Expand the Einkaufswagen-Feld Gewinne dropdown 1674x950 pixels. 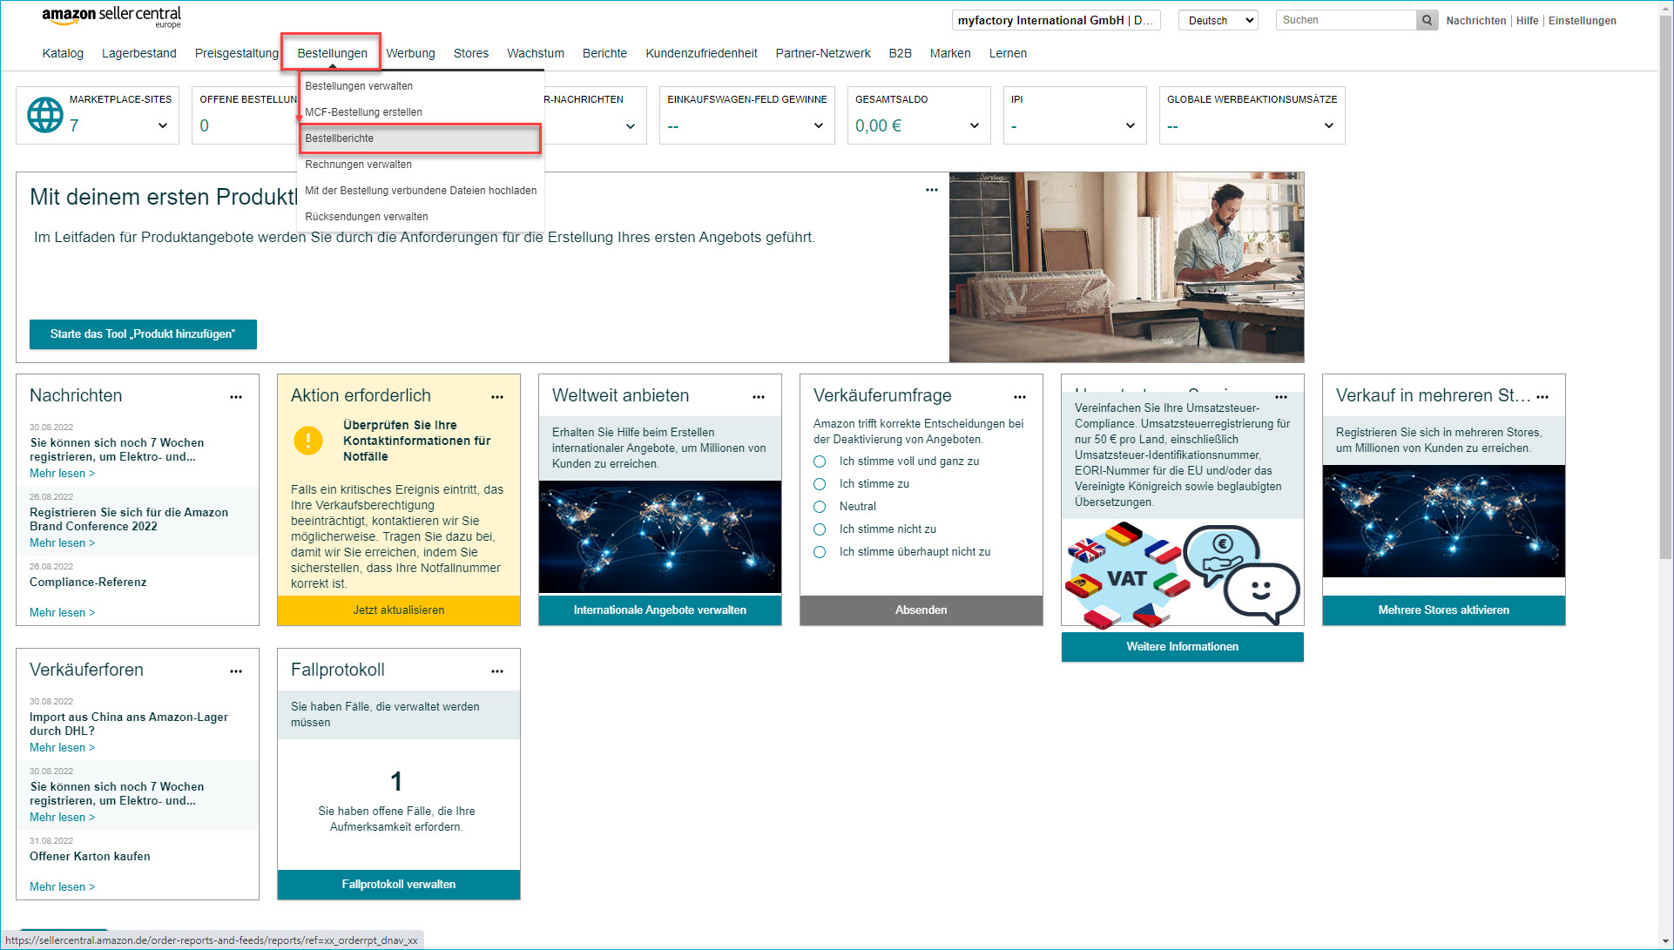click(819, 126)
